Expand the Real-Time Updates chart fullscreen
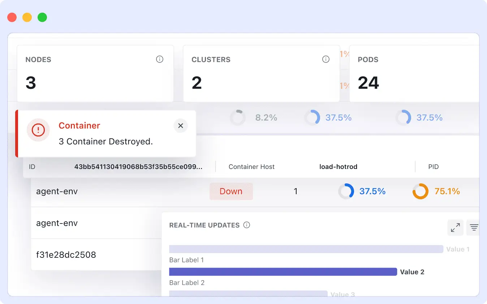 [455, 227]
